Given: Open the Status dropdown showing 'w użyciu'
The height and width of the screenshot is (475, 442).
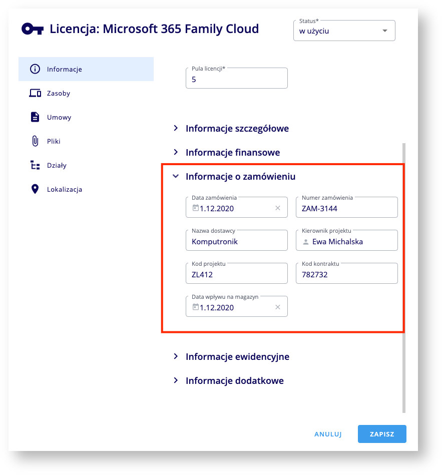Looking at the screenshot, I should [x=344, y=31].
